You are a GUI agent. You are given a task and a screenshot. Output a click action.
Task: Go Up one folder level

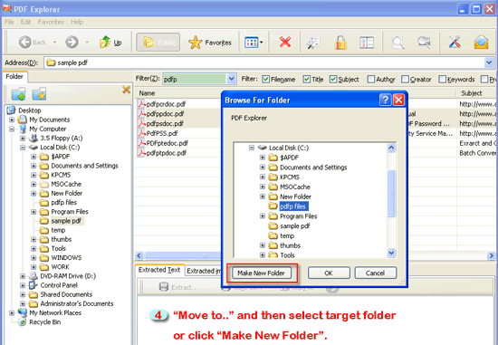[x=110, y=43]
